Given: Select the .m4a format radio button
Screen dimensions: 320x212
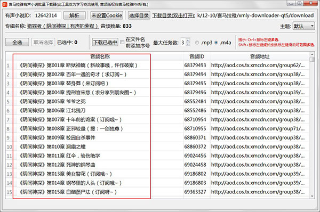Looking at the screenshot, I should [217, 43].
